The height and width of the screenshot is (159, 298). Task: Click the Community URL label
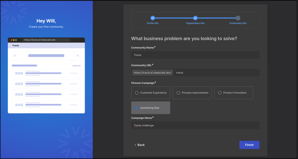(142, 65)
